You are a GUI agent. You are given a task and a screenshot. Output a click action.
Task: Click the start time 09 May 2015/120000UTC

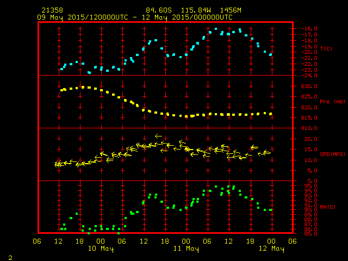pyautogui.click(x=83, y=17)
